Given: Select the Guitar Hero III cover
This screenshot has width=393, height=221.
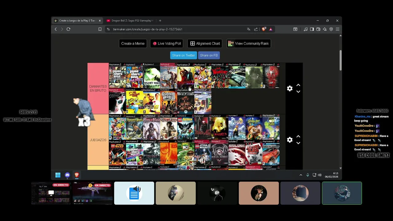Looking at the screenshot, I should pos(169,102).
